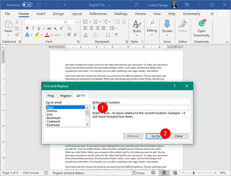Screen dimensions: 231x176
Task: Toggle Show paragraph marks
Action: (116, 35)
